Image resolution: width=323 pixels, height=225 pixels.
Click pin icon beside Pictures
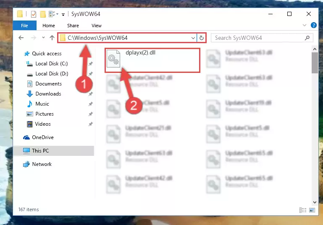(90, 114)
